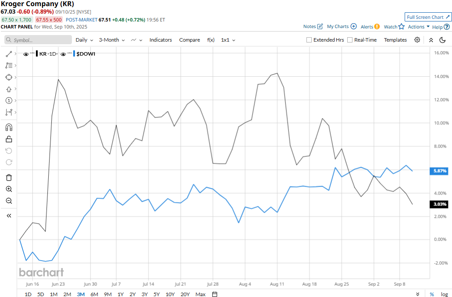Click the 3M range button
Screen dimensions: 452x297
[x=81, y=294]
